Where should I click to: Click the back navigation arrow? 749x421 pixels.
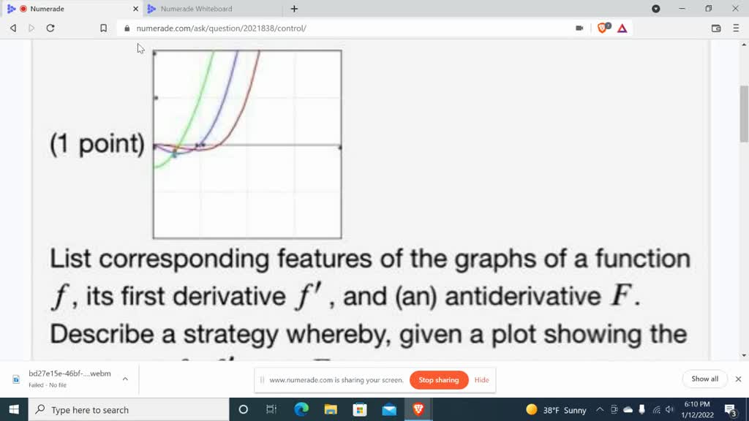point(12,28)
